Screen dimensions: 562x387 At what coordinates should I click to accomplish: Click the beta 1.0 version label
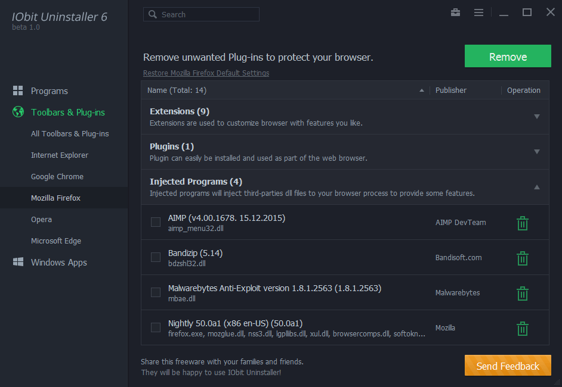[x=26, y=27]
